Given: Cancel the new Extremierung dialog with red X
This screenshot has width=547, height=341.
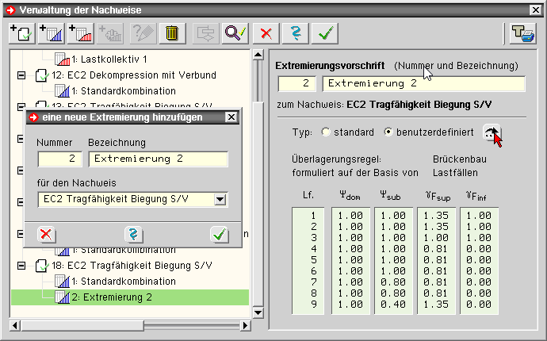Looking at the screenshot, I should tap(47, 234).
